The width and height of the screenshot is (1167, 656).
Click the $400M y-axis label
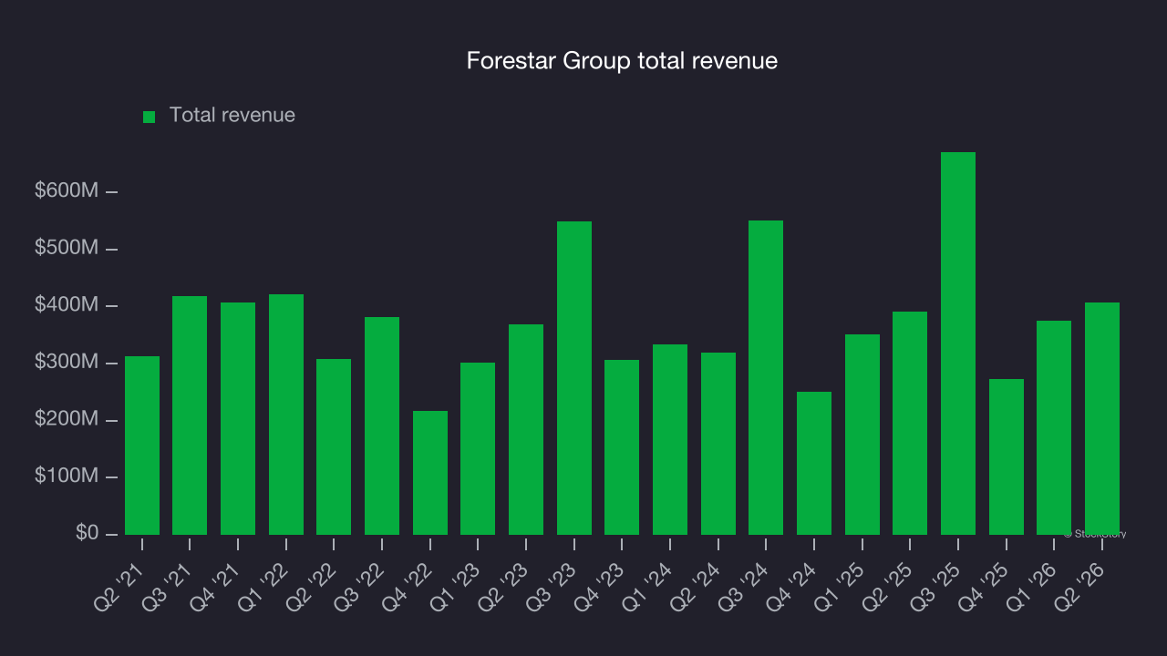[67, 305]
